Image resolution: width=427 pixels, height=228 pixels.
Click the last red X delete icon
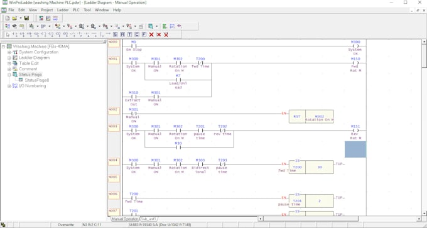click(166, 35)
